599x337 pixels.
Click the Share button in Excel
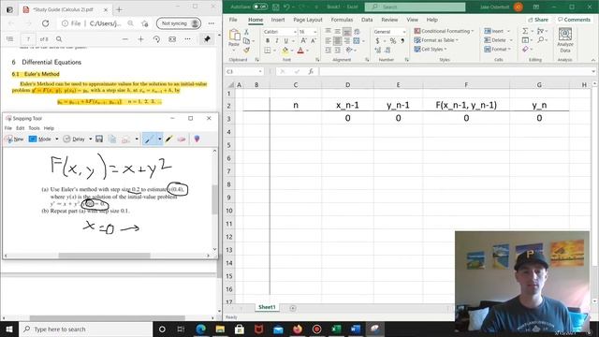[538, 20]
